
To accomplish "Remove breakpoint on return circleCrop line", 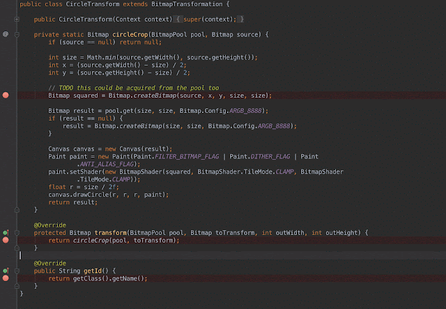I will [6, 240].
